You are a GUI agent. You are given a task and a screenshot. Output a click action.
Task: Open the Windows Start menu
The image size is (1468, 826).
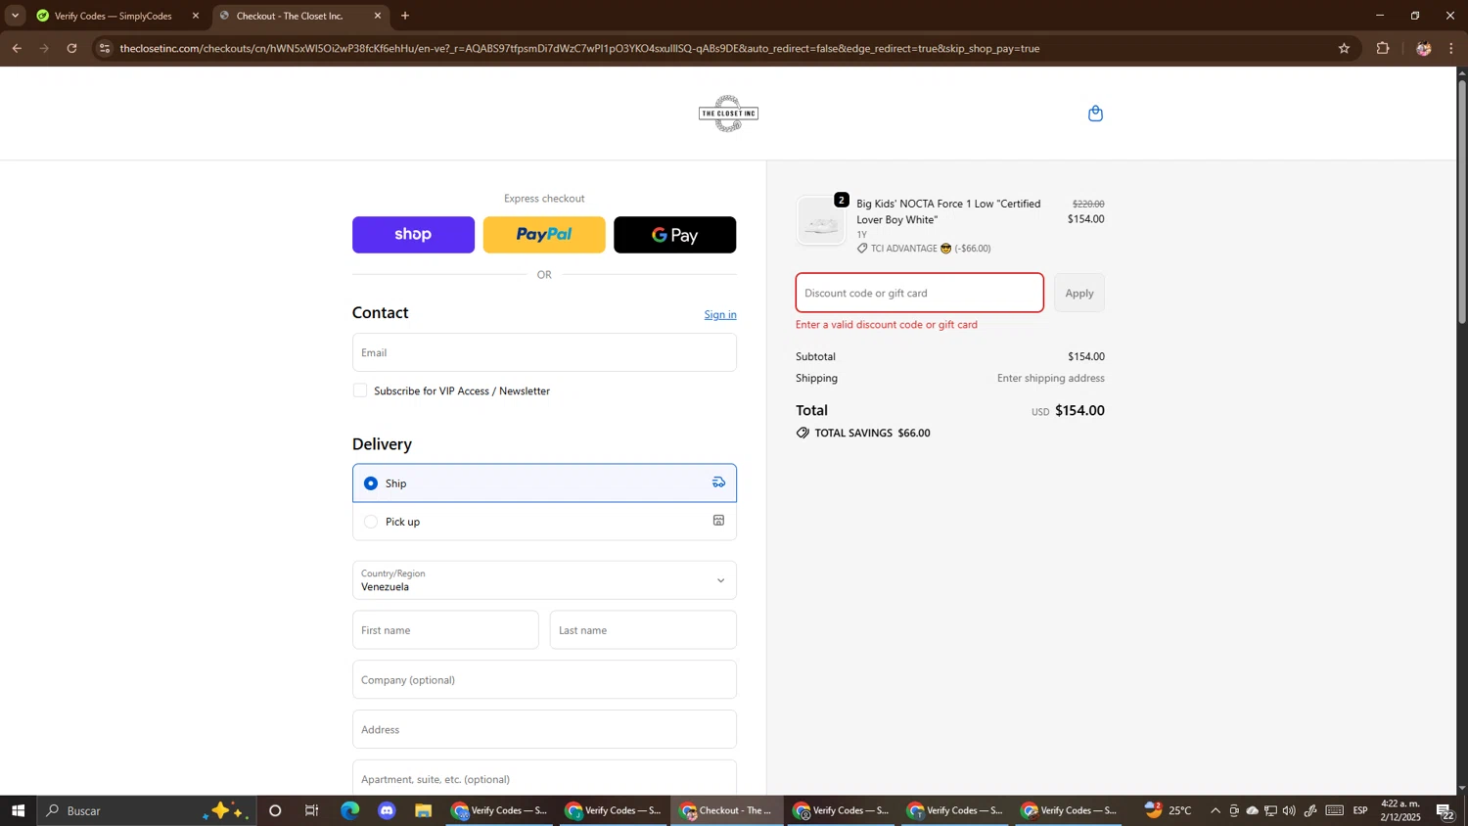pyautogui.click(x=18, y=810)
